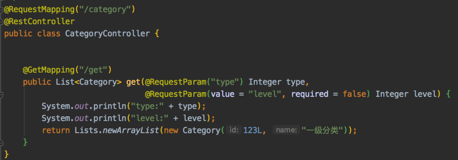Click the "level" value string
The height and width of the screenshot is (160, 458).
pyautogui.click(x=265, y=94)
